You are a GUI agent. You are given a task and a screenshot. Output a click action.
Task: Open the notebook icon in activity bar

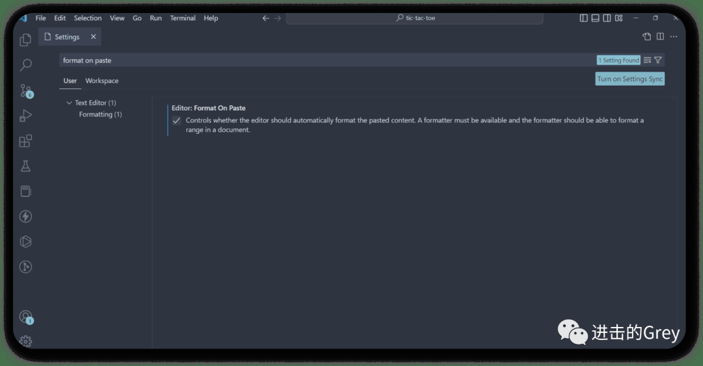click(x=25, y=191)
